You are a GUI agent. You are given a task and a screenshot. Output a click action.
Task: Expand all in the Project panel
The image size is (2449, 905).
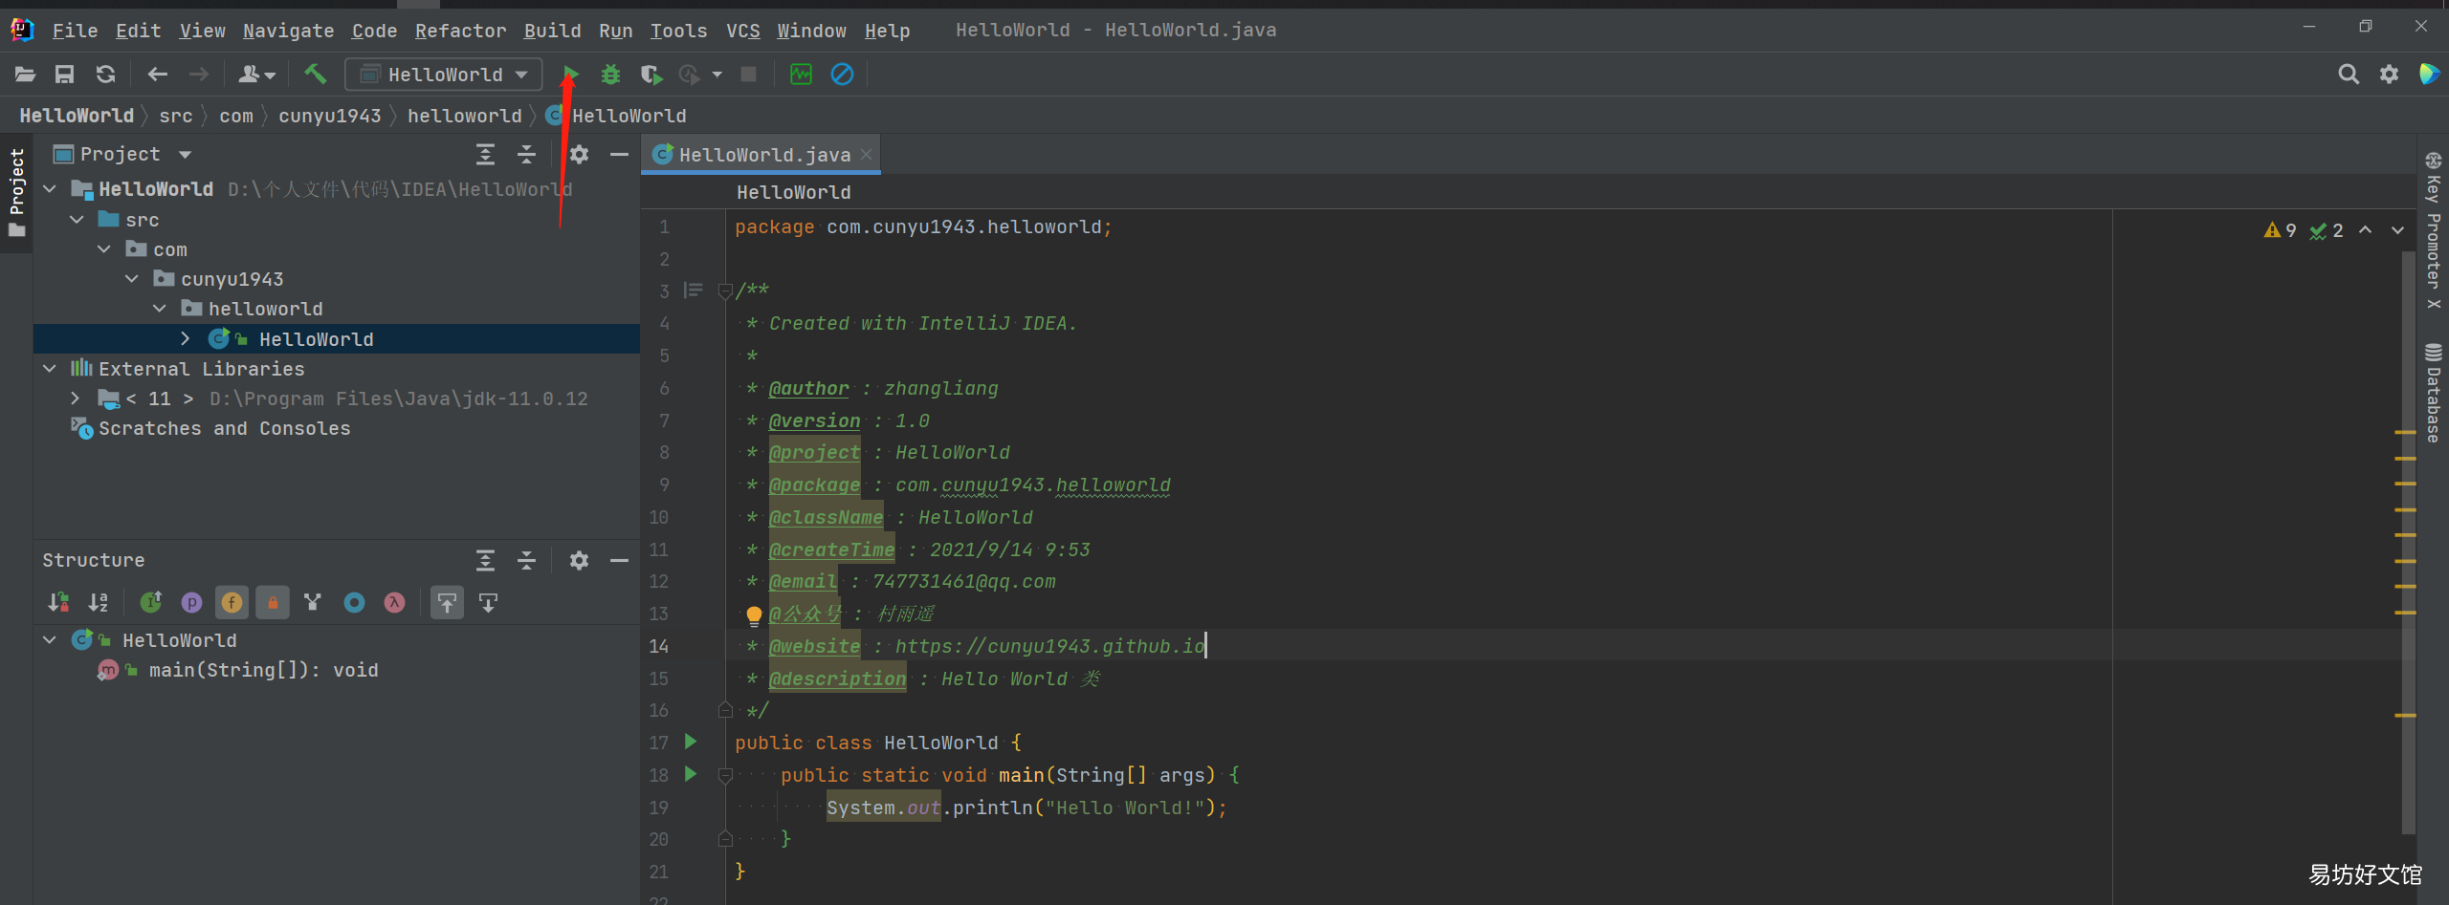coord(486,154)
